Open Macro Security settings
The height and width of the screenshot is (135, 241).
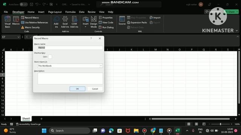(x=30, y=27)
